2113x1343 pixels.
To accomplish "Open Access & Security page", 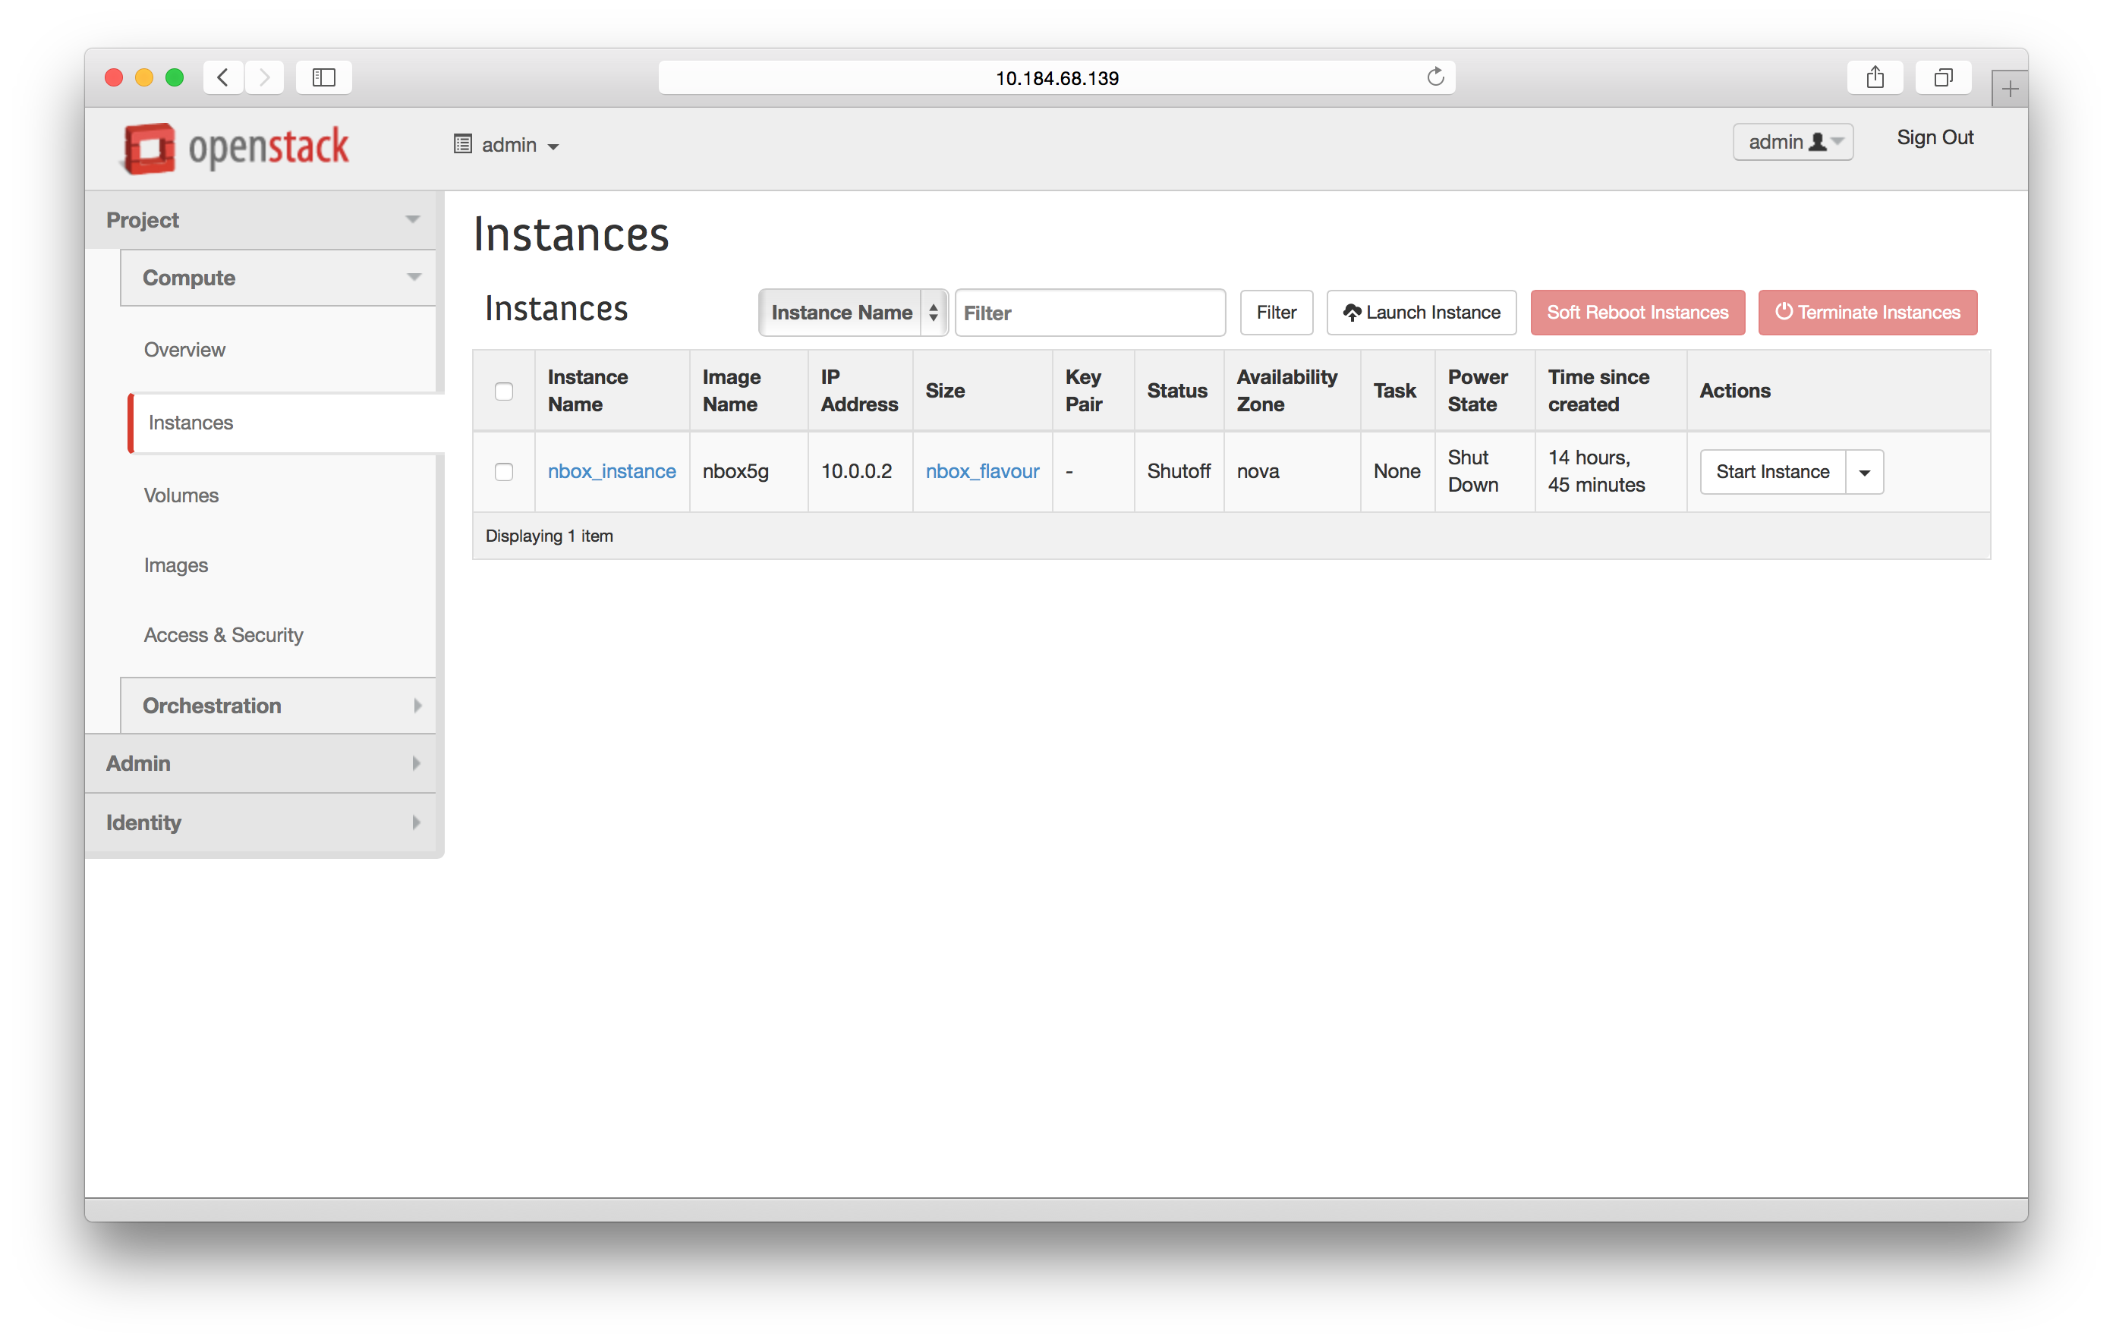I will pos(223,634).
